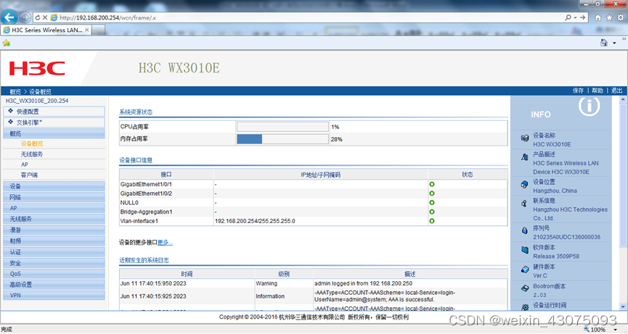This screenshot has width=628, height=334.
Task: Click the H3C logo
Action: pyautogui.click(x=37, y=68)
